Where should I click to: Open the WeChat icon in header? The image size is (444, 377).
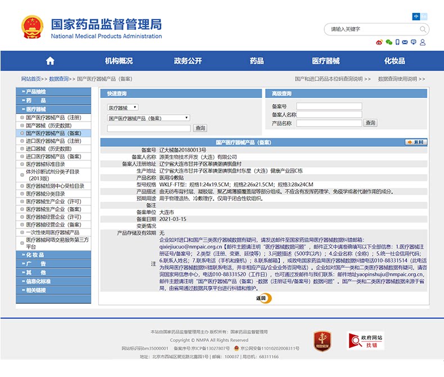(x=389, y=42)
